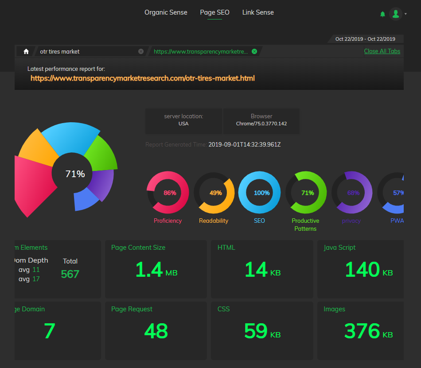Viewport: 421px width, 368px height.
Task: Go to Link Sense
Action: click(x=258, y=12)
